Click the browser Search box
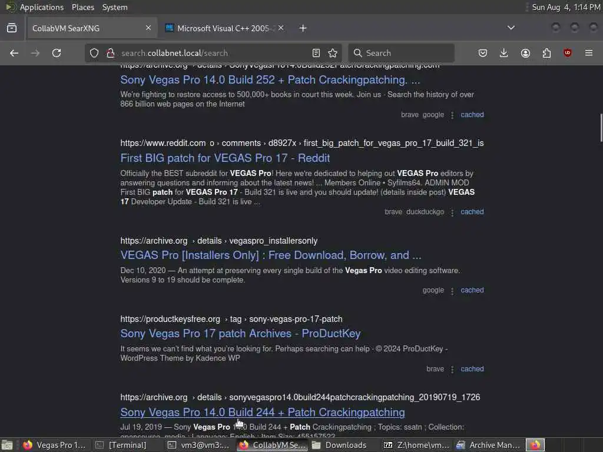 (x=401, y=53)
